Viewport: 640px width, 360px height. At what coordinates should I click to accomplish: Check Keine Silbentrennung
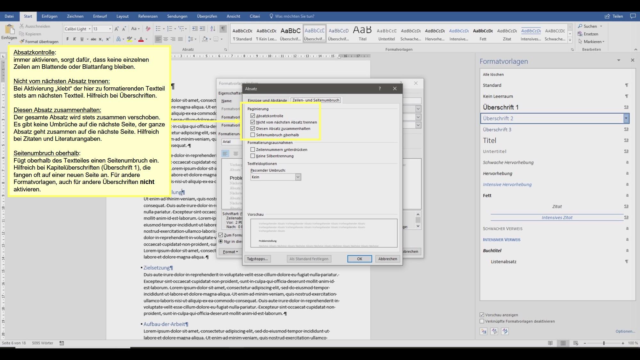pyautogui.click(x=253, y=156)
